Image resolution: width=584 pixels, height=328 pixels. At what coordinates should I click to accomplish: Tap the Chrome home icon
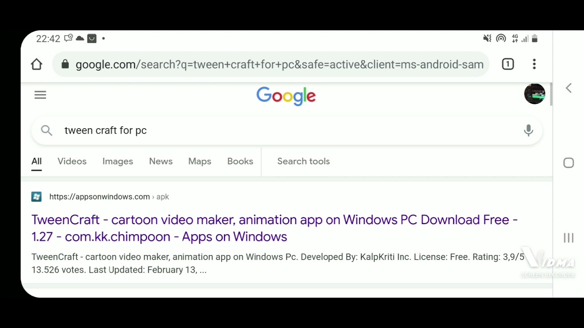(x=36, y=64)
